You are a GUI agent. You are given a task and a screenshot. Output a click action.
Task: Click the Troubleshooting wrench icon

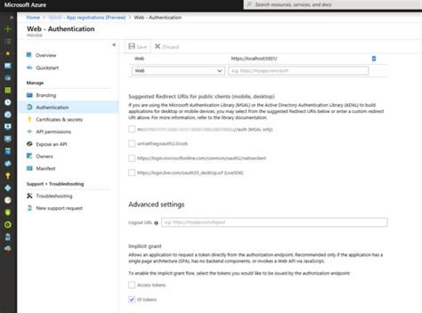point(30,196)
